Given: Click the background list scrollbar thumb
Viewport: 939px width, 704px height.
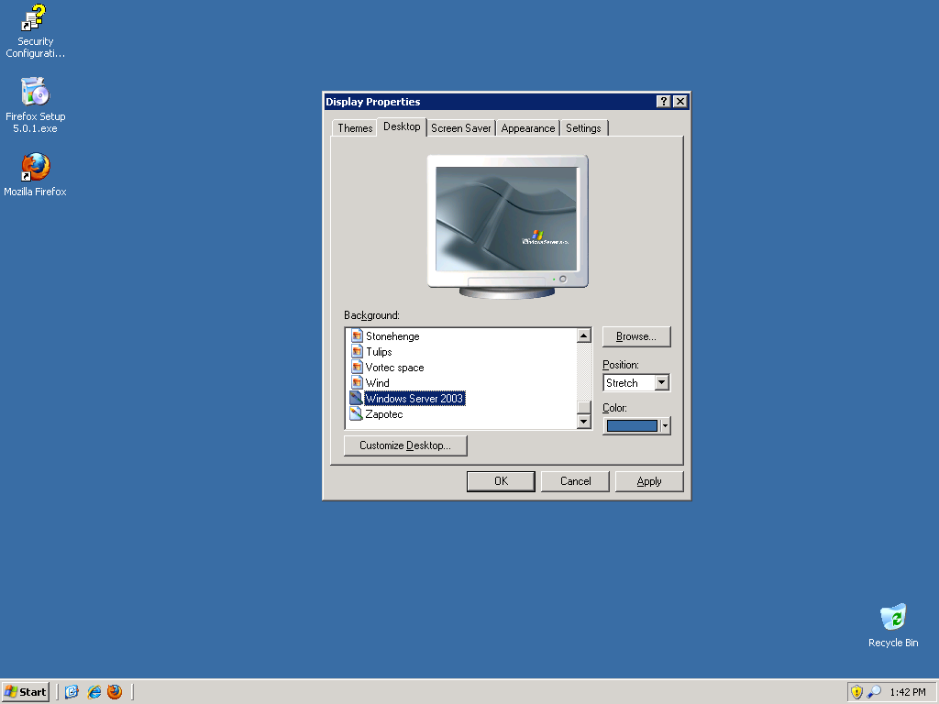Looking at the screenshot, I should (584, 407).
